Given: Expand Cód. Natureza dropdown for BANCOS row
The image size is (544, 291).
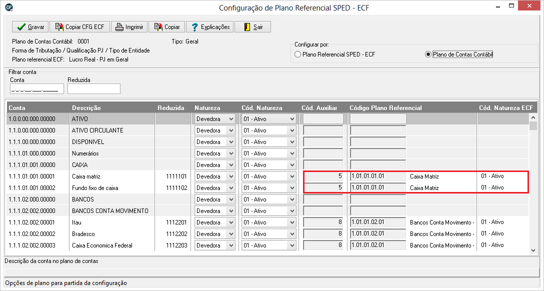Looking at the screenshot, I should 292,199.
